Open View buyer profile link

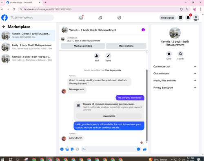(x=113, y=70)
